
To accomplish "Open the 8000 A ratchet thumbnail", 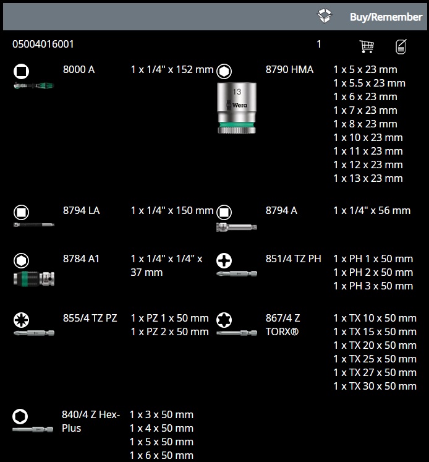I will click(x=33, y=85).
